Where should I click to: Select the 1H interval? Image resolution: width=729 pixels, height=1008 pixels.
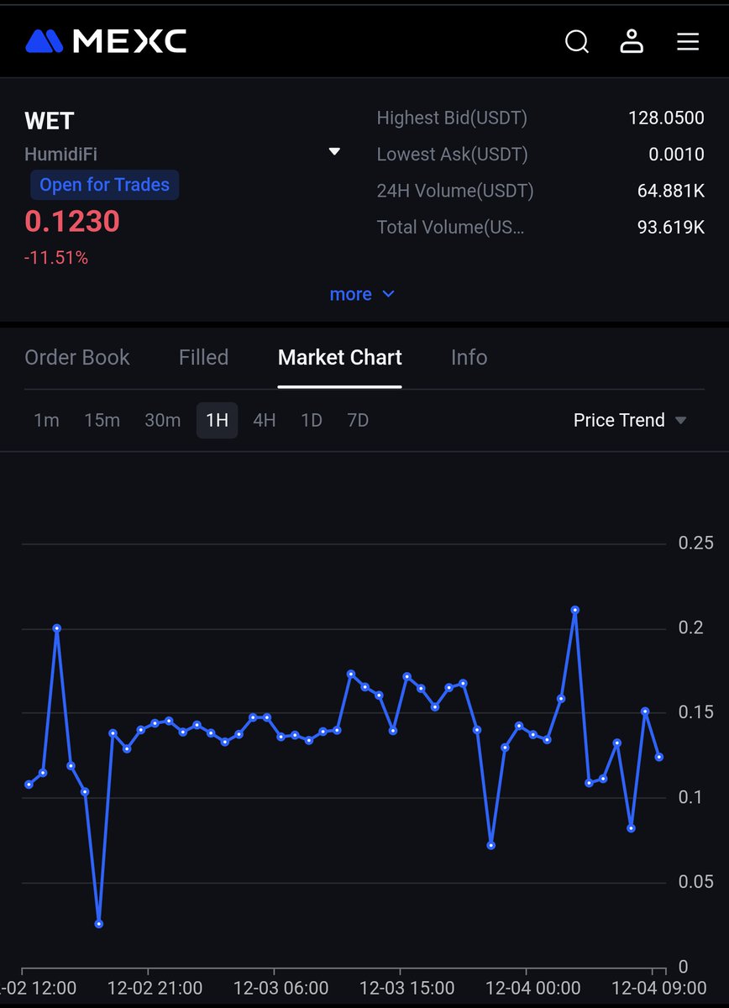tap(217, 420)
